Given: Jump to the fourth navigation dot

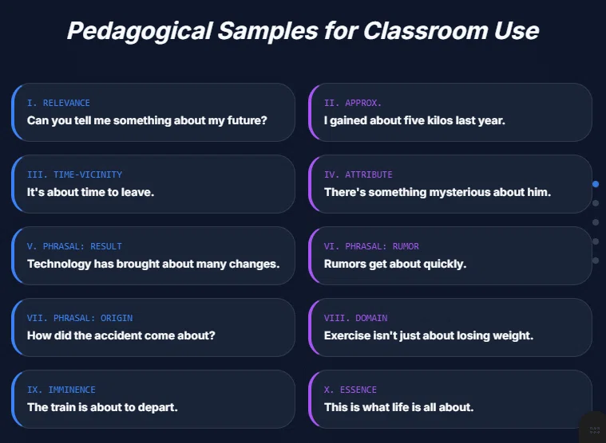Looking at the screenshot, I should click(596, 241).
